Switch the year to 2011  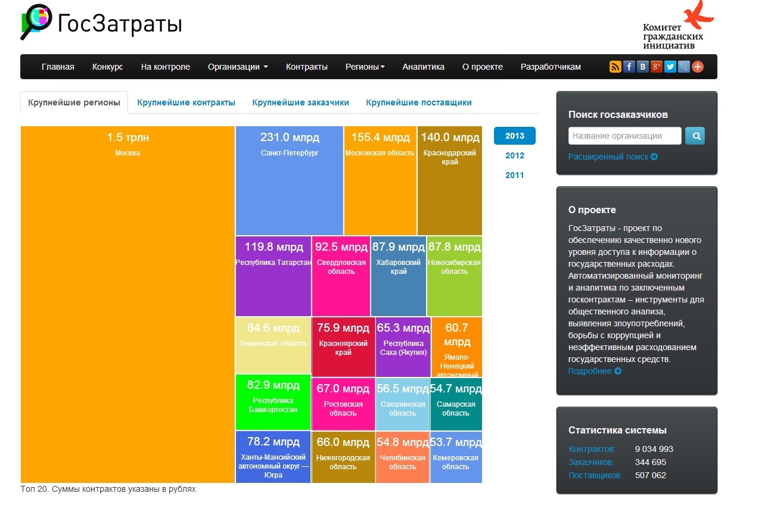click(x=514, y=175)
